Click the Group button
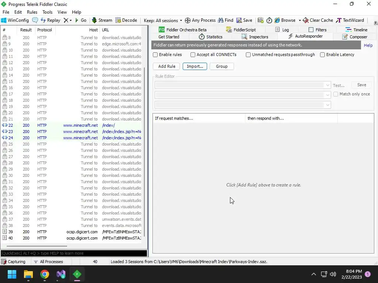Image resolution: width=378 pixels, height=283 pixels. point(221,66)
